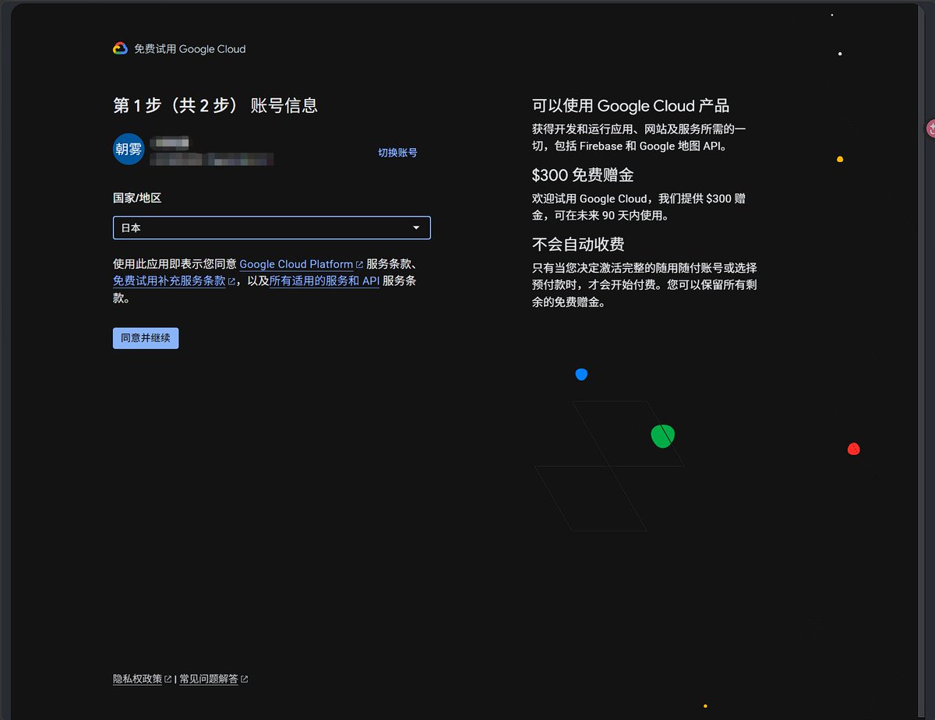Click the 同意并继续 button
Viewport: 935px width, 720px height.
point(146,338)
